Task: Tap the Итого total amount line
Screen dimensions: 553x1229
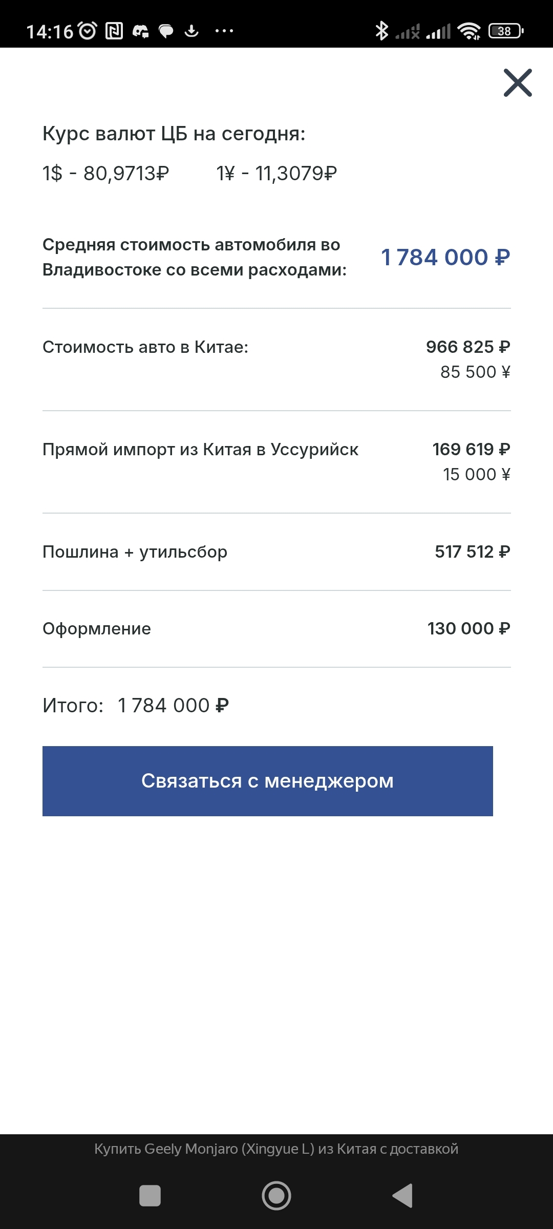Action: pos(136,706)
